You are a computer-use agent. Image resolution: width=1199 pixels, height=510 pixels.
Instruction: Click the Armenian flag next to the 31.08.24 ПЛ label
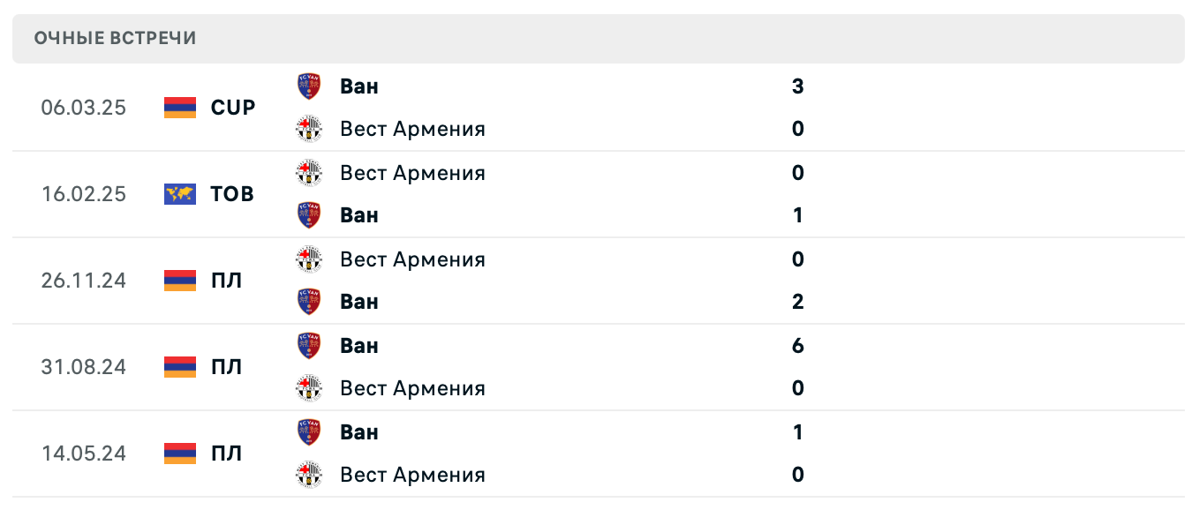179,367
